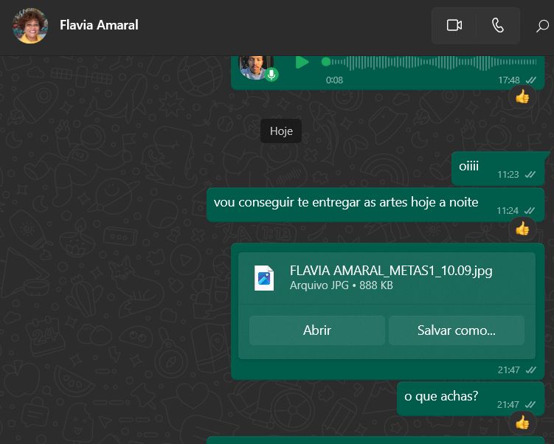Click the thumbs-up reaction under the 11:24 message

tap(522, 229)
